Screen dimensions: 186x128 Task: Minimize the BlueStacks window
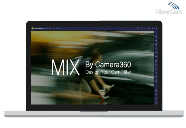pyautogui.click(x=145, y=28)
